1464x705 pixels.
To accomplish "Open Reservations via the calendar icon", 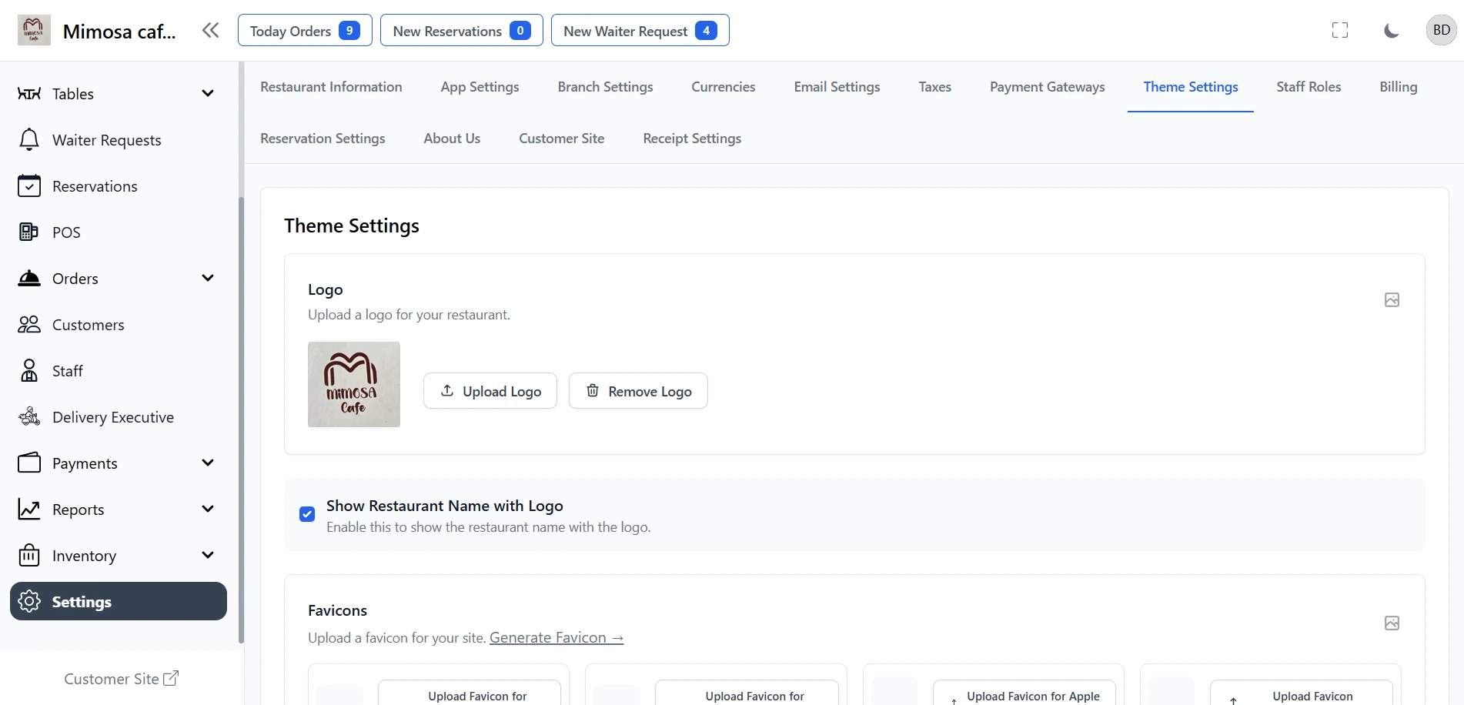I will (28, 185).
